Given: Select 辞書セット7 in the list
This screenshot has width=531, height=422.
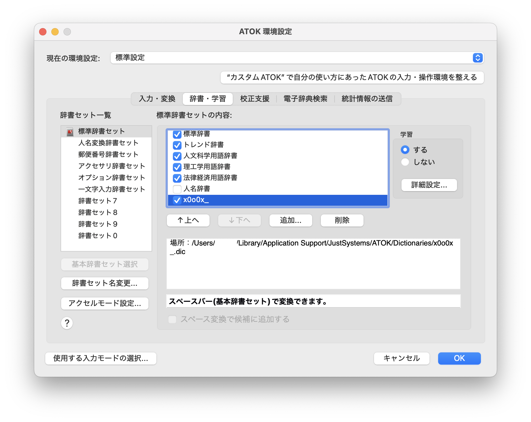Looking at the screenshot, I should tap(106, 201).
